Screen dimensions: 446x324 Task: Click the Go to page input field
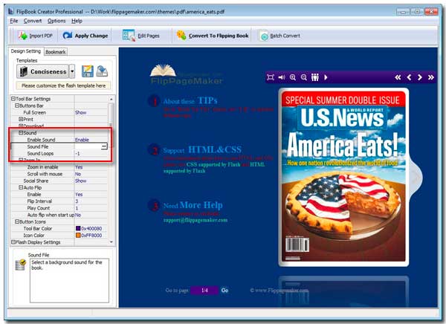pyautogui.click(x=204, y=291)
